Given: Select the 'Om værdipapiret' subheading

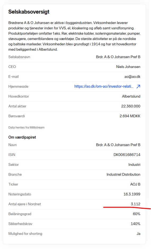Looking at the screenshot, I should 22,137.
